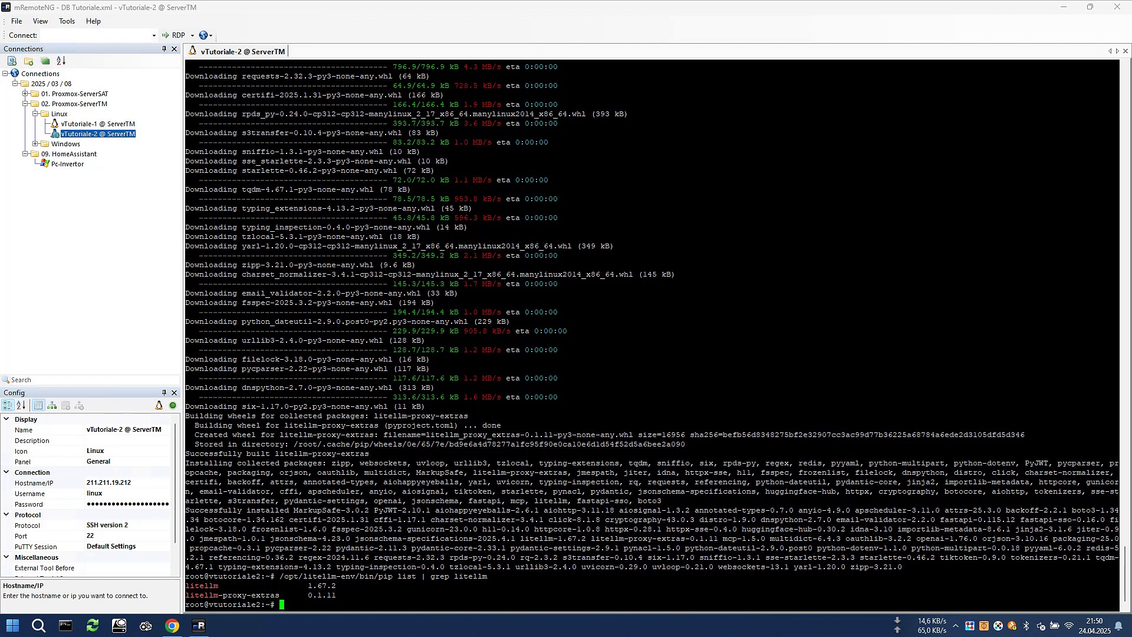Open the Tools menu

coord(67,21)
